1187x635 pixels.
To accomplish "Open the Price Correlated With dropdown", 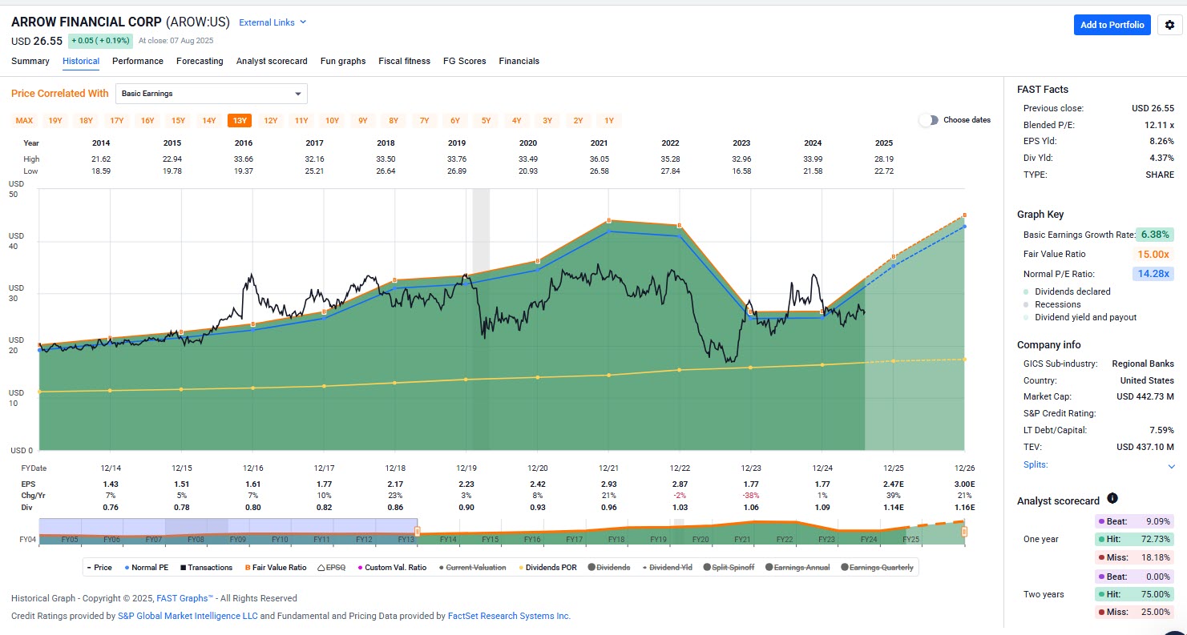I will click(212, 94).
